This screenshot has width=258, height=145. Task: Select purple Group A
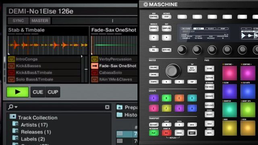point(154,98)
